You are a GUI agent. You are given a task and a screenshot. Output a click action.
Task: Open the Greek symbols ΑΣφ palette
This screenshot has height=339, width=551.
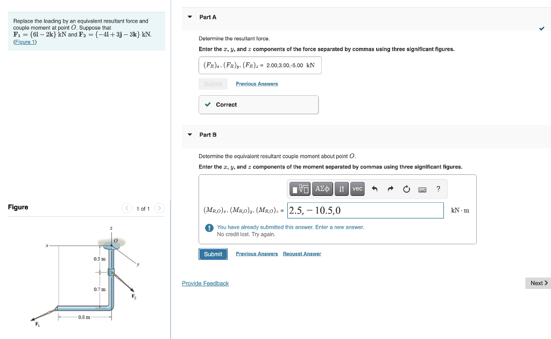(x=322, y=189)
